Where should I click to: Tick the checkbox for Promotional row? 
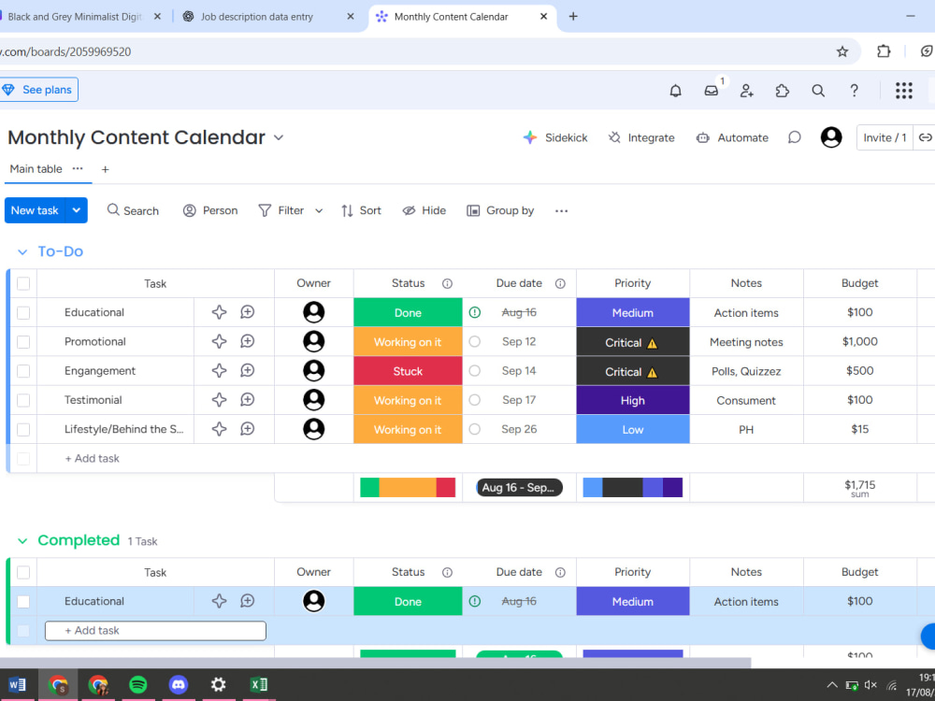tap(23, 341)
